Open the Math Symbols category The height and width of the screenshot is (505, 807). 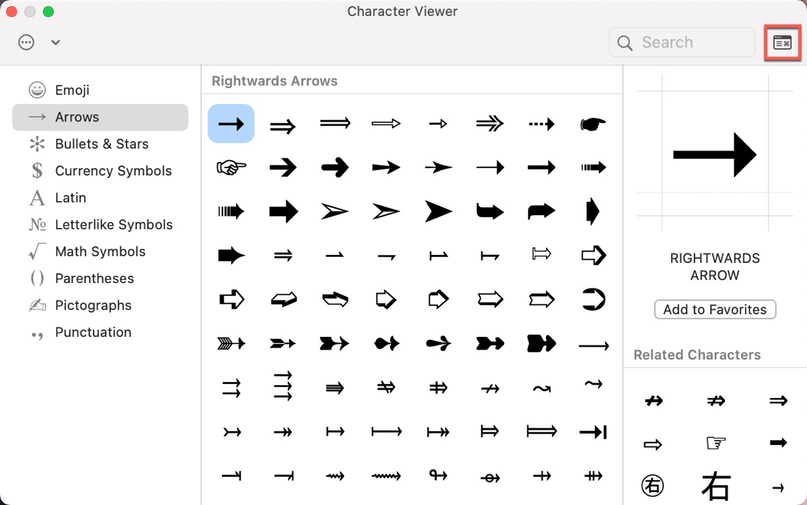[100, 251]
